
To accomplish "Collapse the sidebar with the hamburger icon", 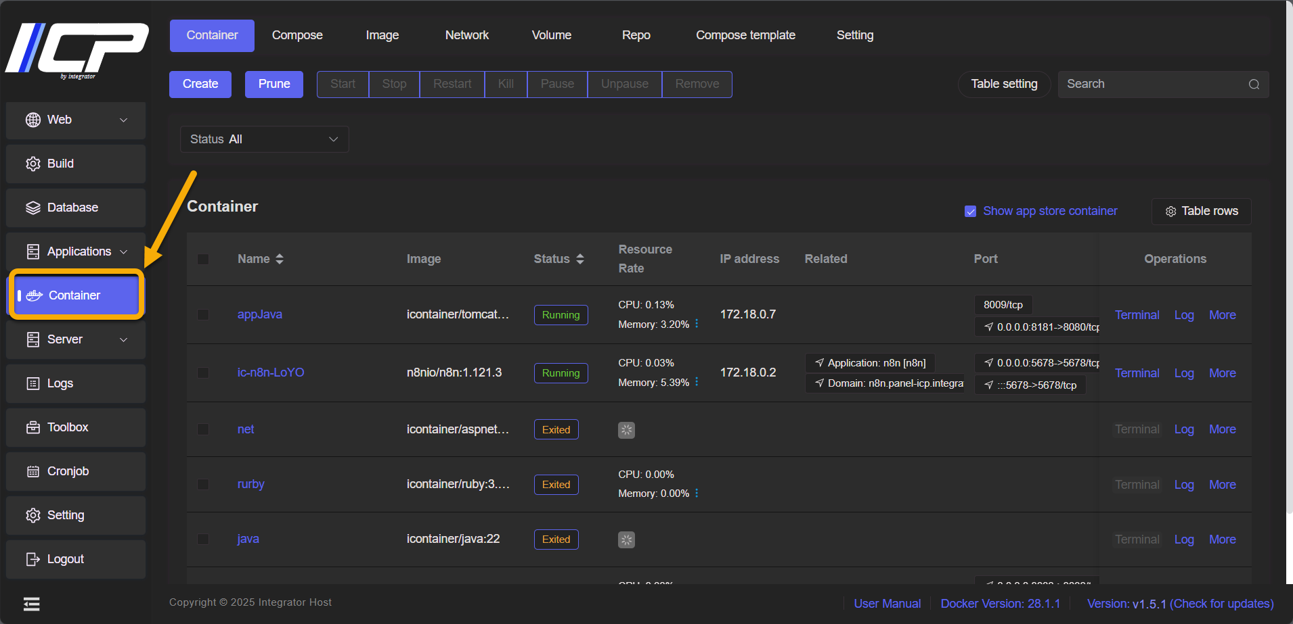I will click(32, 604).
